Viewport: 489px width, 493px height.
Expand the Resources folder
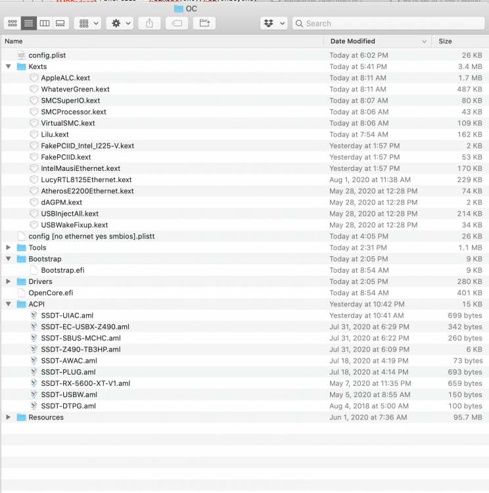click(9, 417)
